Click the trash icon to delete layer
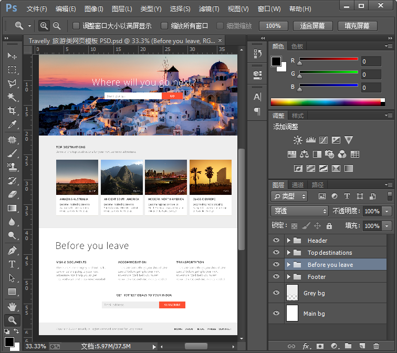 [x=376, y=346]
